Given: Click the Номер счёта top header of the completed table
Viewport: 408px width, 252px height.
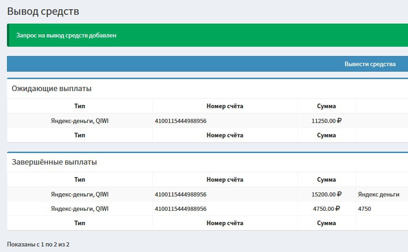Looking at the screenshot, I should pos(225,179).
